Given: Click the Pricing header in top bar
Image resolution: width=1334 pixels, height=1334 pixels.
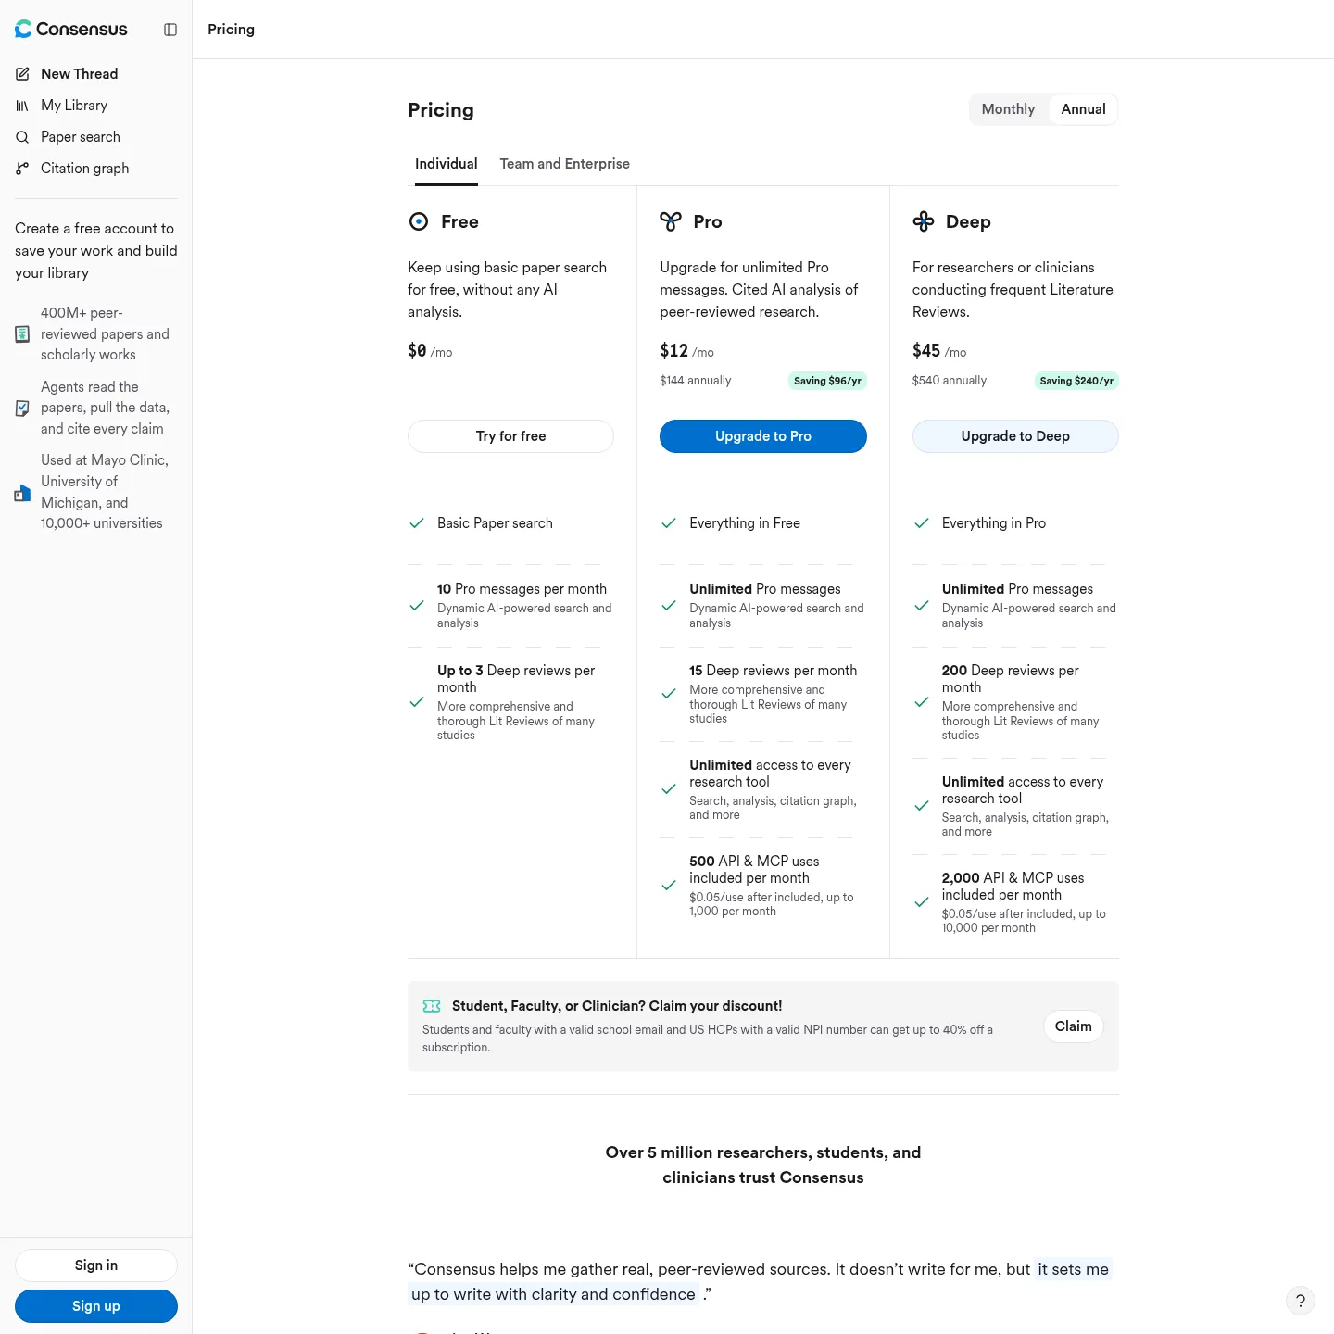Looking at the screenshot, I should pos(232,30).
